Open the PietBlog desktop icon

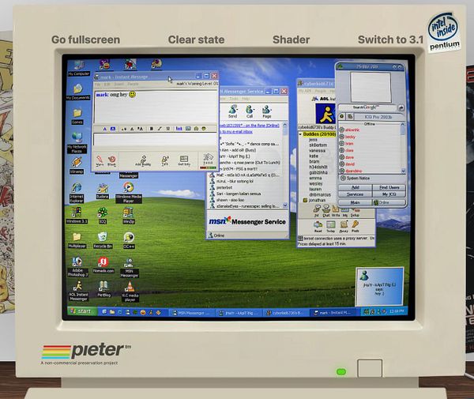click(x=103, y=289)
